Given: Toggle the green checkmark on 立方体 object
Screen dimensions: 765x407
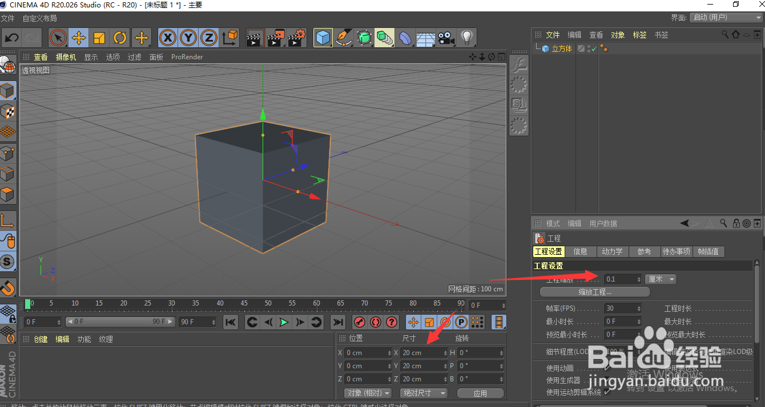Looking at the screenshot, I should (595, 48).
